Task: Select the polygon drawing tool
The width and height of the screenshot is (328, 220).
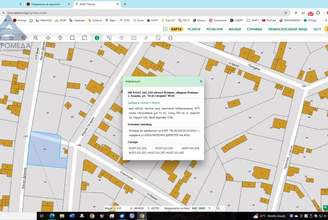Action: pos(121,38)
